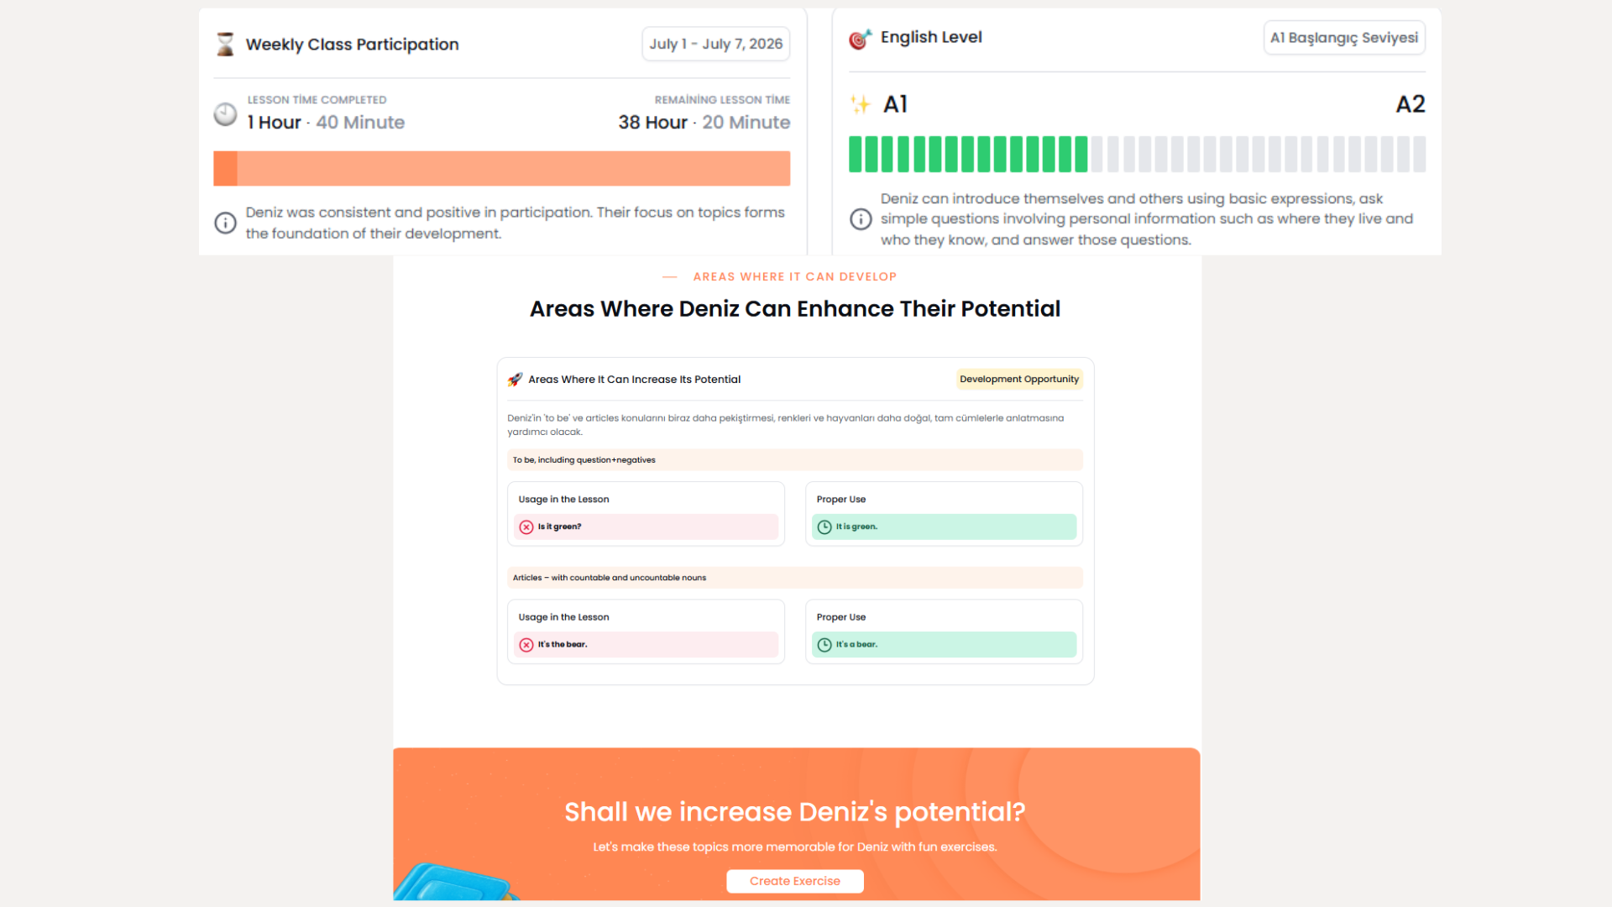Click the clock icon beside 'It's a bear.'

(824, 645)
